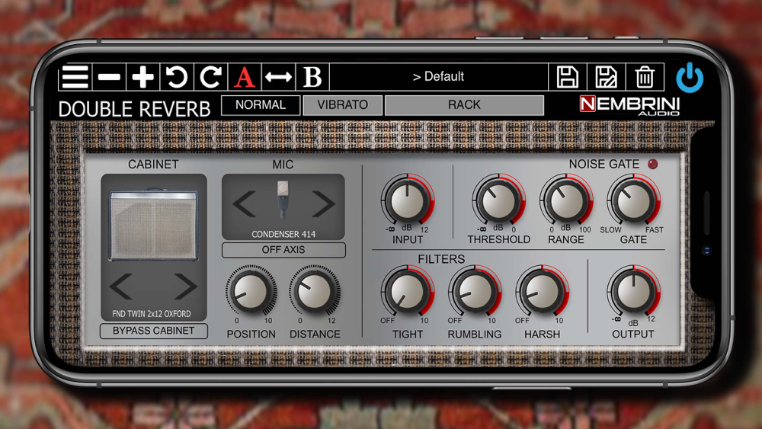The width and height of the screenshot is (762, 429).
Task: Click the CONDENSER 414 mic name
Action: tap(283, 234)
